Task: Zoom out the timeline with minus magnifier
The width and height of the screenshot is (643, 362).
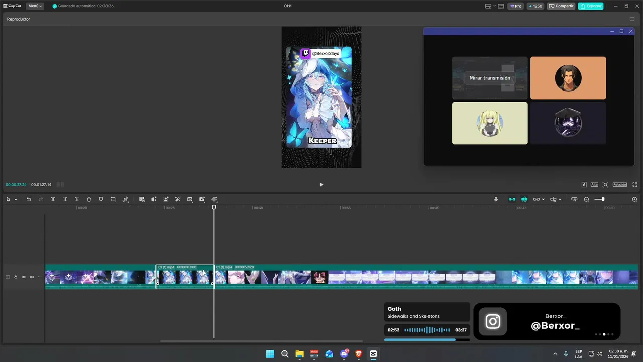Action: pos(586,199)
